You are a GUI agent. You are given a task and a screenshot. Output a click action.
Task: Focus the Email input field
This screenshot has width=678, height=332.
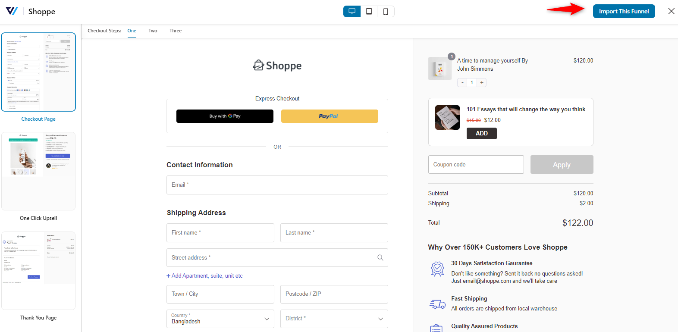click(277, 185)
